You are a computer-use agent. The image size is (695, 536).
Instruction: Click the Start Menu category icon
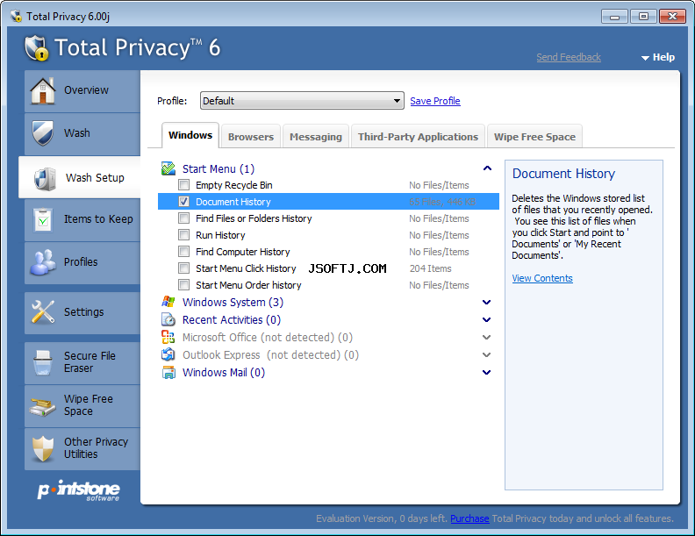pos(168,168)
